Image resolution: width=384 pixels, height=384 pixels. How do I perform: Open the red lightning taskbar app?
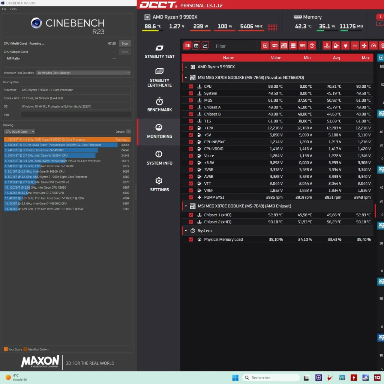354,378
